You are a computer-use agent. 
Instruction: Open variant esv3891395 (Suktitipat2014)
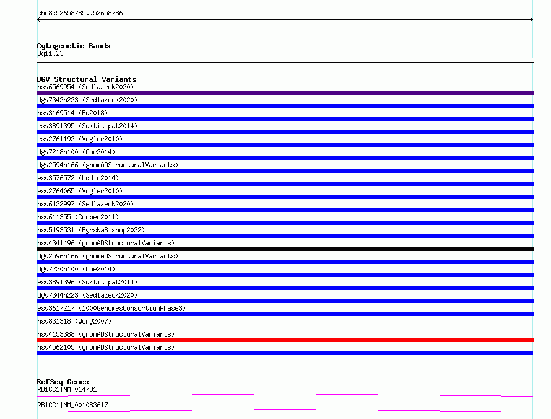coord(87,126)
